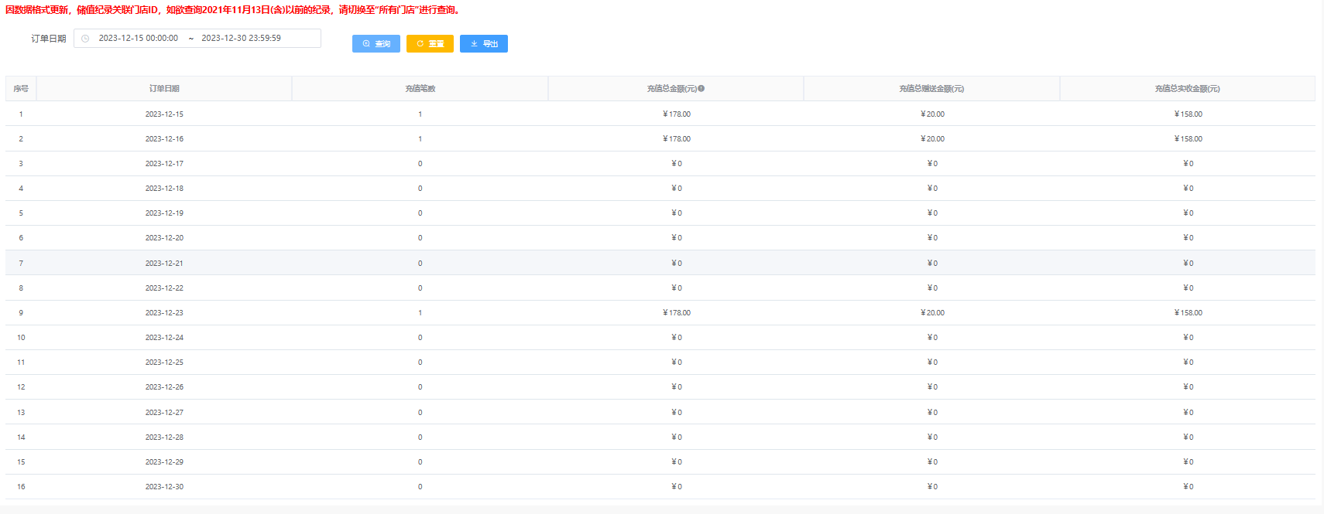
Task: Click the highlighted 2023-12-21 row
Action: point(164,264)
